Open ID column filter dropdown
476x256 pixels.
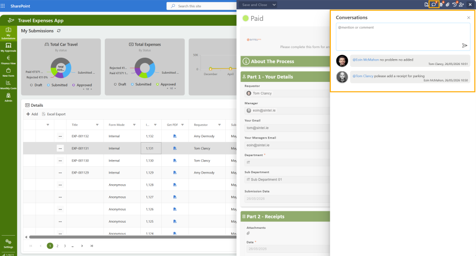click(155, 125)
